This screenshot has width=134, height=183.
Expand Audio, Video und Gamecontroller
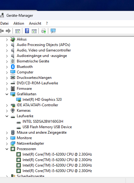pyautogui.click(x=7, y=51)
